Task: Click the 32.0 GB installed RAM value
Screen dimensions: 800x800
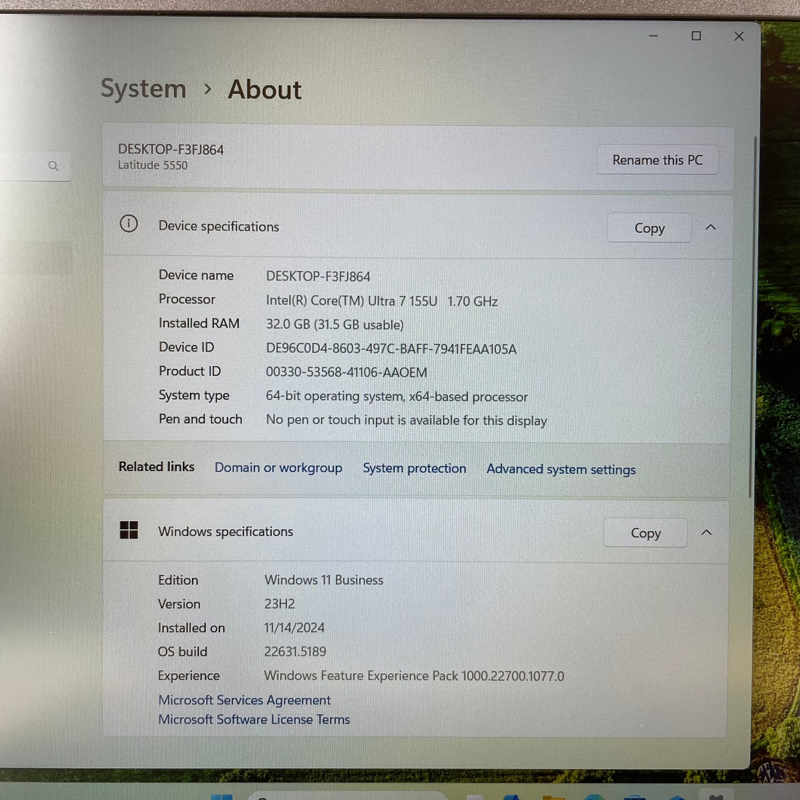Action: tap(334, 325)
